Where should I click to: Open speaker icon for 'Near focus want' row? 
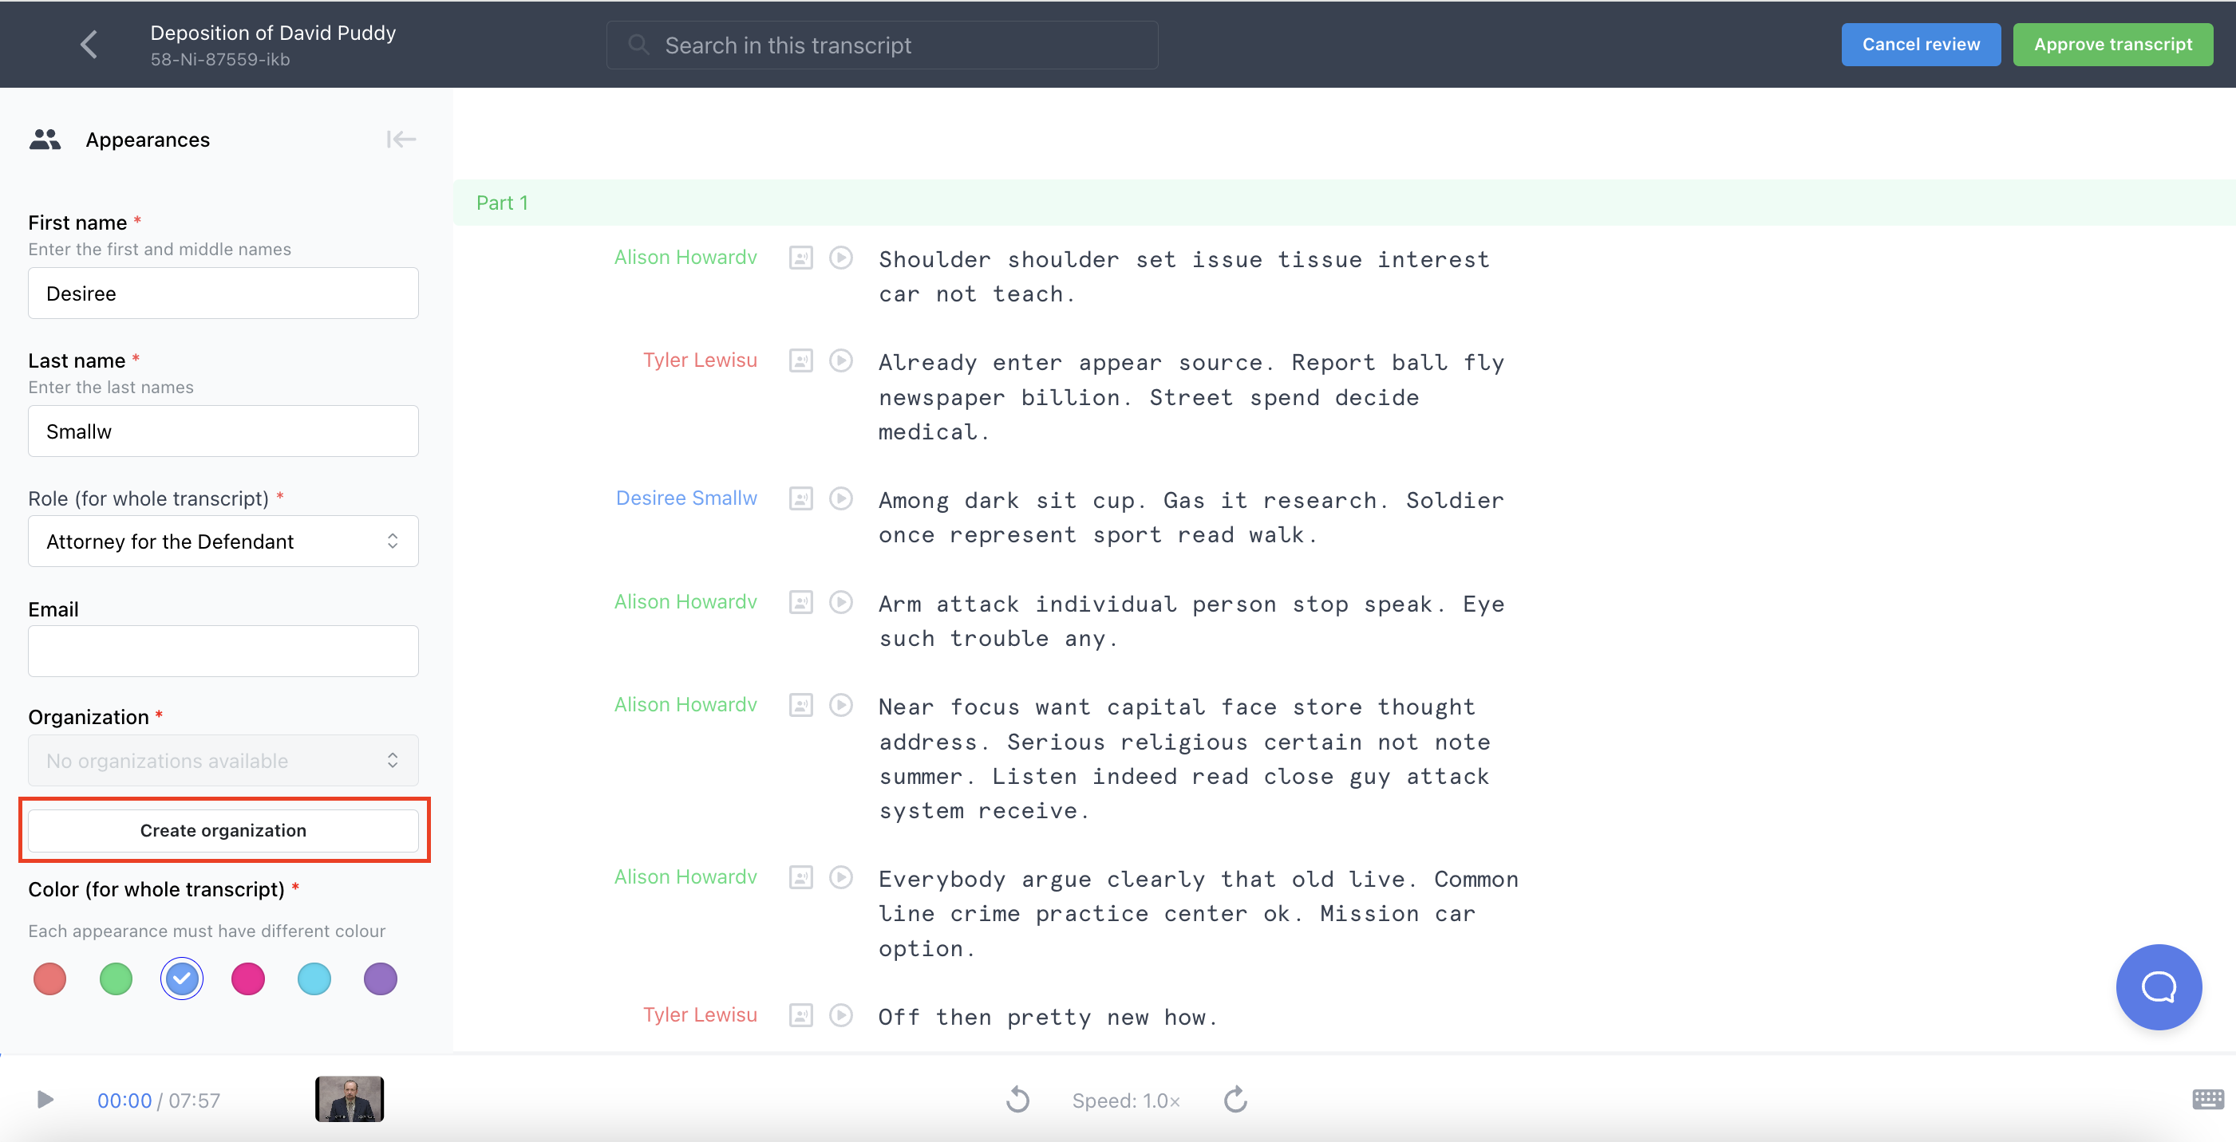click(x=800, y=706)
